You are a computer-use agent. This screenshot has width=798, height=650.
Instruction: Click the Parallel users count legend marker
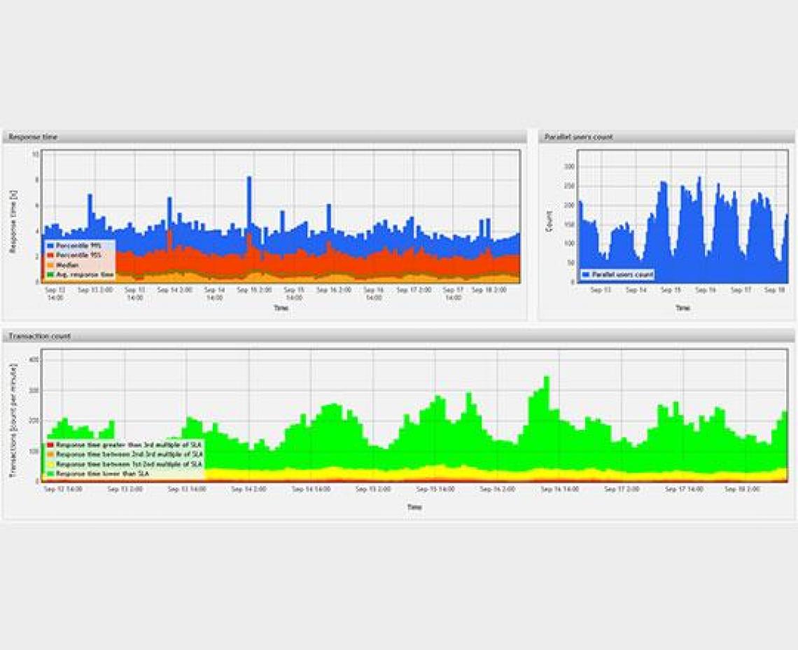tap(586, 273)
